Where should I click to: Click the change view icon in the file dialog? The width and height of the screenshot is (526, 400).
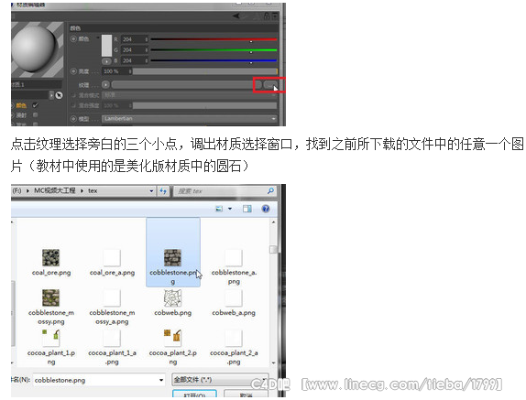[x=219, y=209]
